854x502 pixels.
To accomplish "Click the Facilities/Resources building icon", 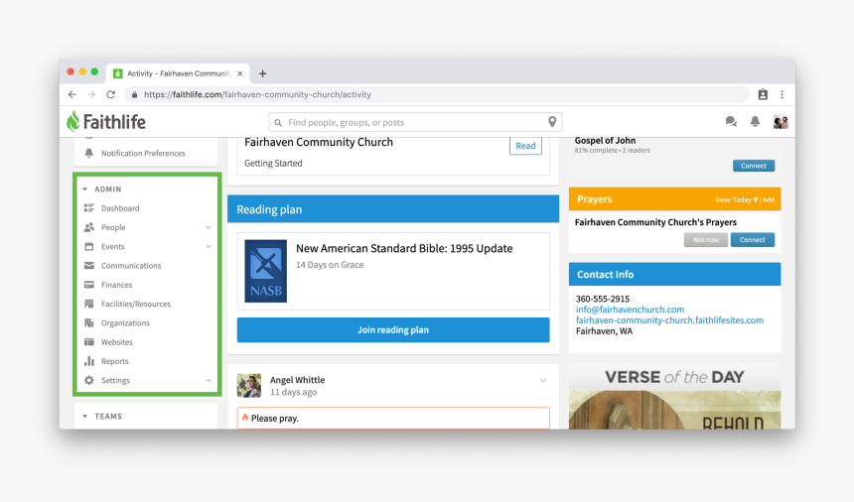I will click(x=89, y=304).
